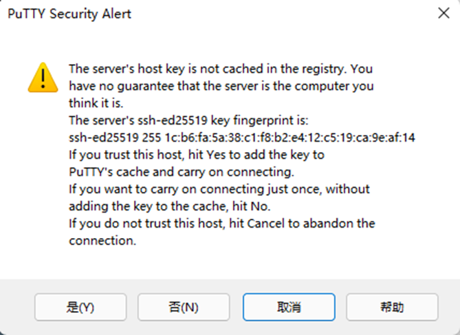Click the 'carry on connecting just once' line

[x=219, y=188]
